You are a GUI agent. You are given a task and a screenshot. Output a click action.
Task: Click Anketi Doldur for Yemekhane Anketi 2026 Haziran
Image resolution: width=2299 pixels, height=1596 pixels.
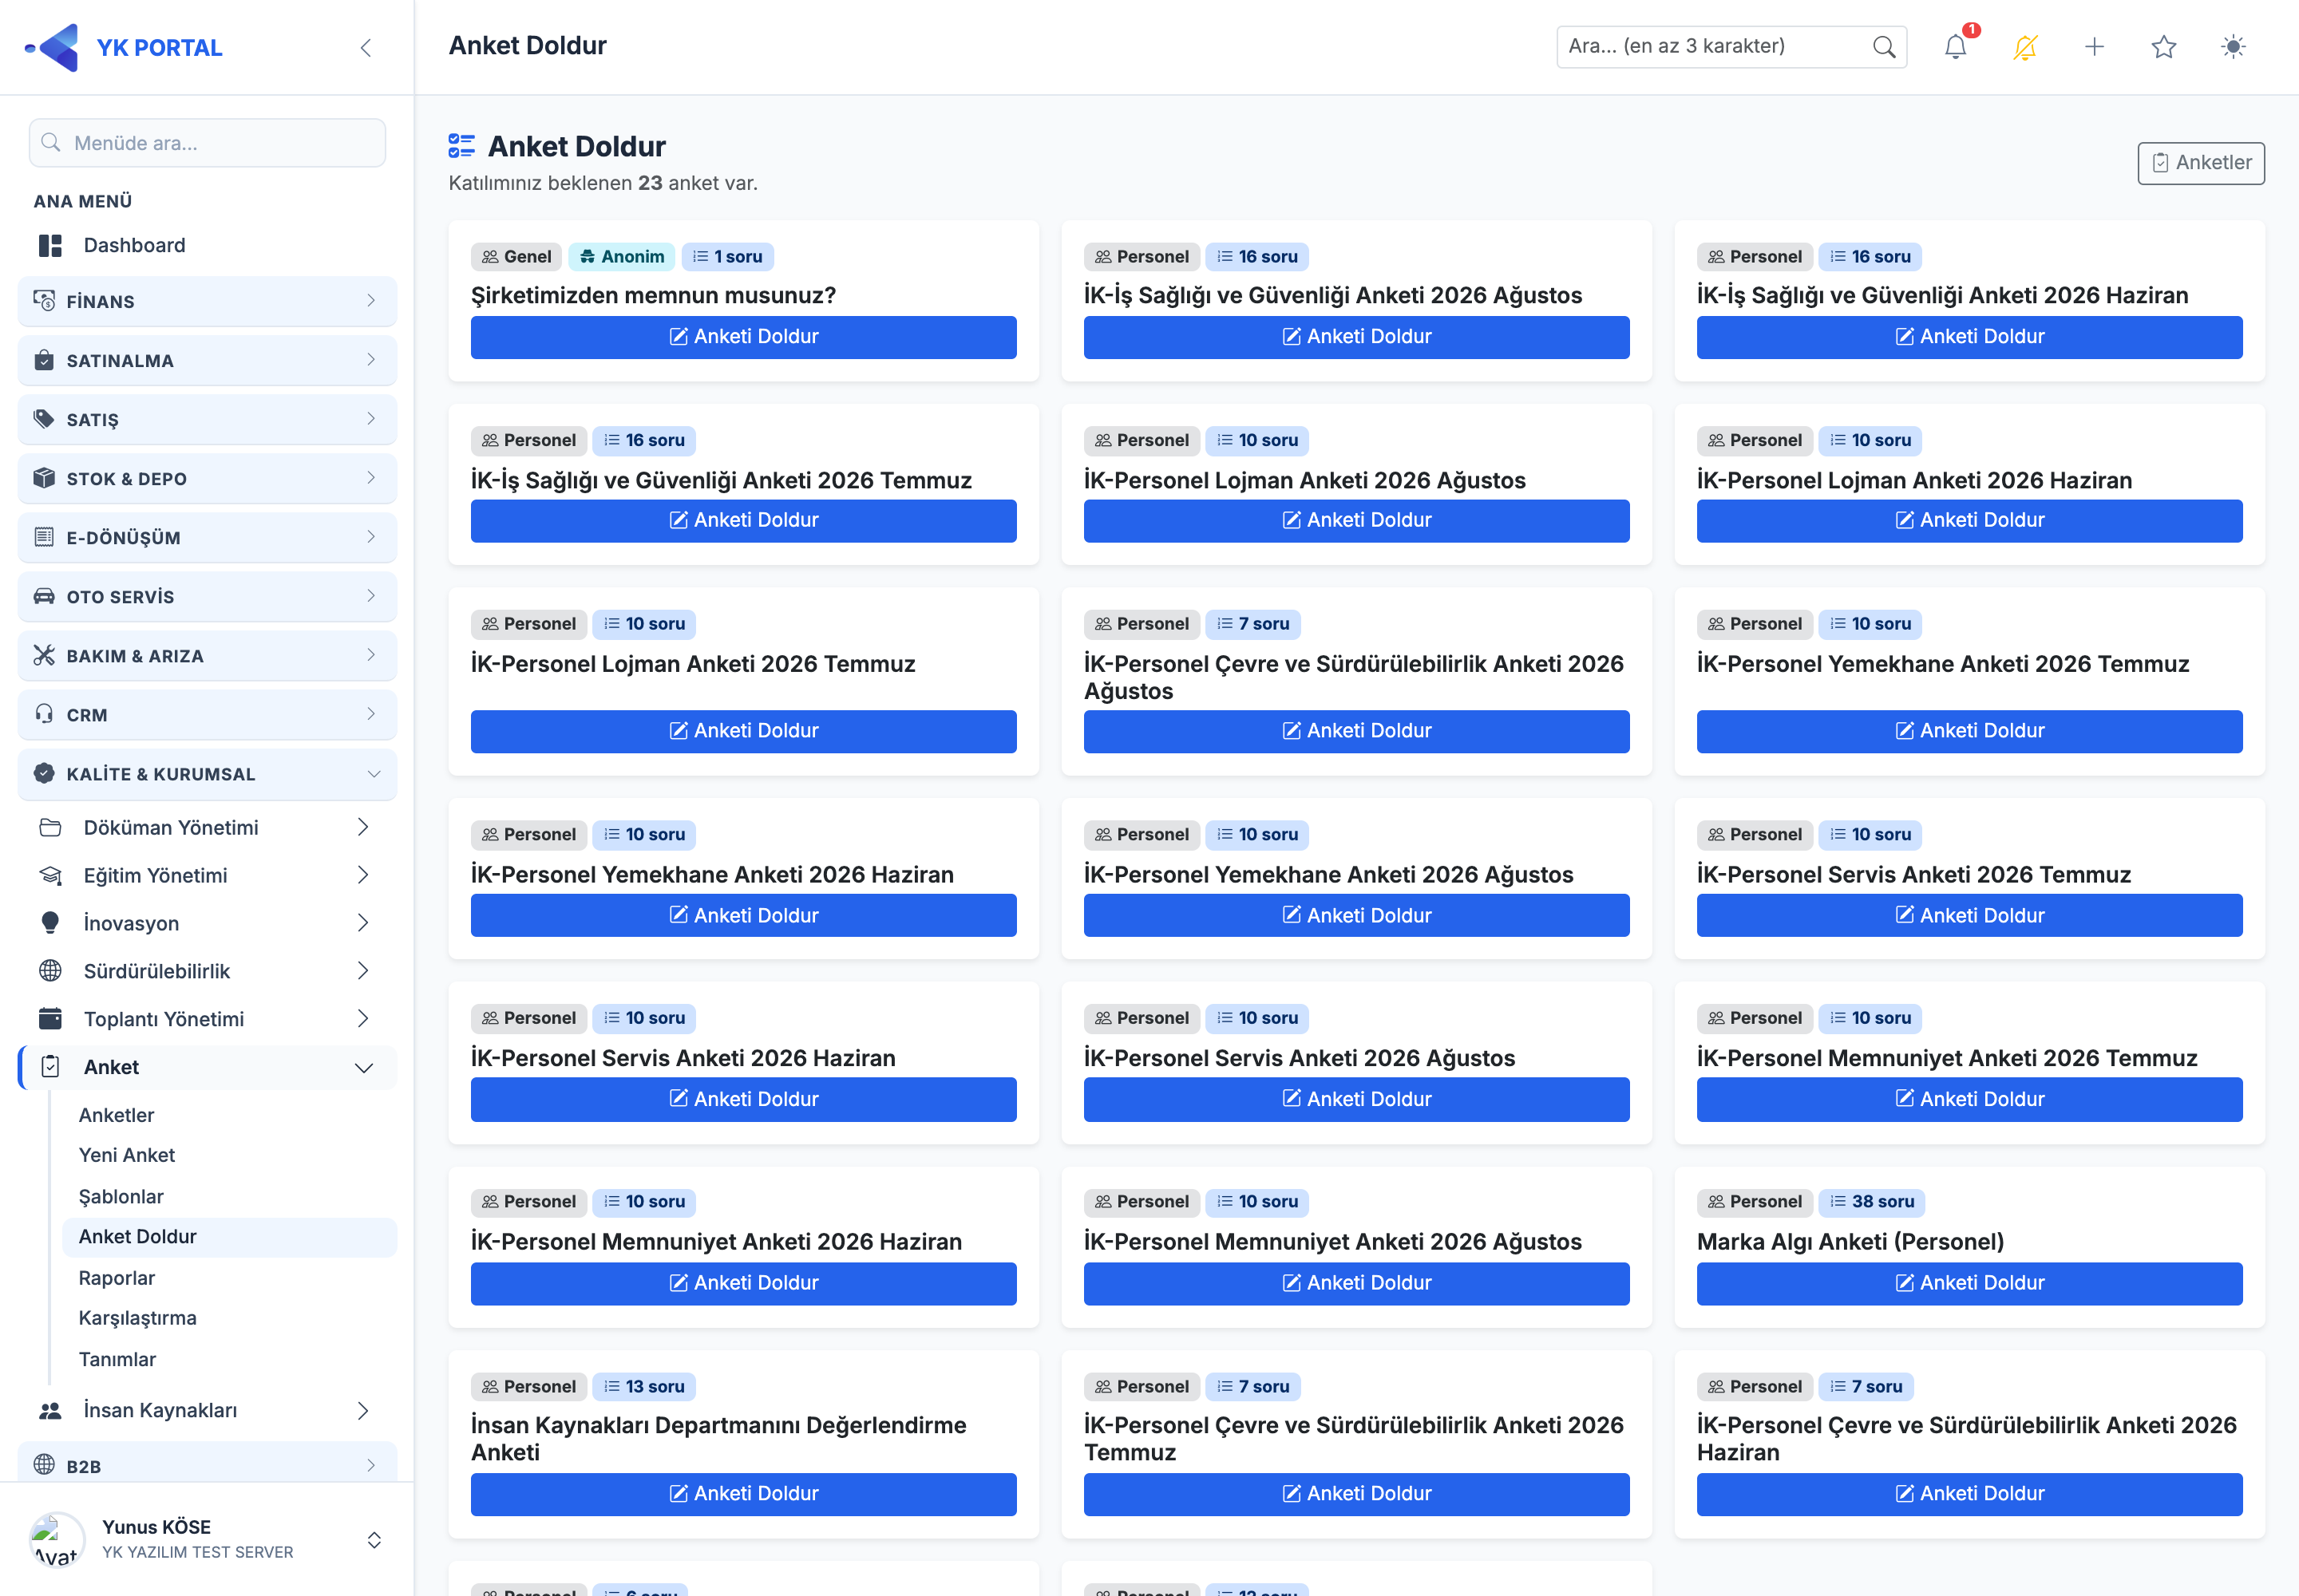pyautogui.click(x=743, y=916)
